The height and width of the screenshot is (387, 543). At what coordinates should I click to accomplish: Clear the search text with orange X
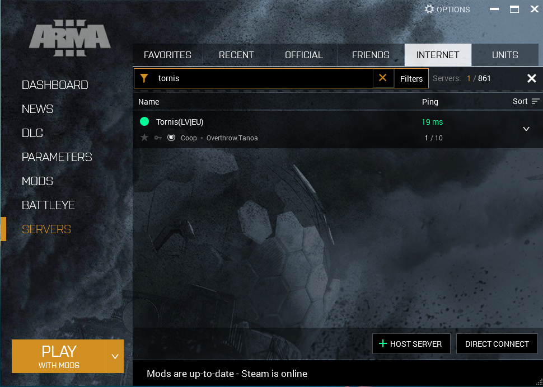tap(383, 78)
